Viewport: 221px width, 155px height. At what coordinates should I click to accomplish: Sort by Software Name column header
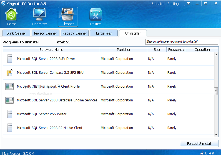click(51, 49)
